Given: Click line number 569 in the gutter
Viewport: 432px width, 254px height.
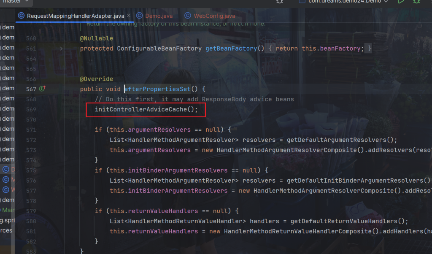Looking at the screenshot, I should pyautogui.click(x=31, y=110).
